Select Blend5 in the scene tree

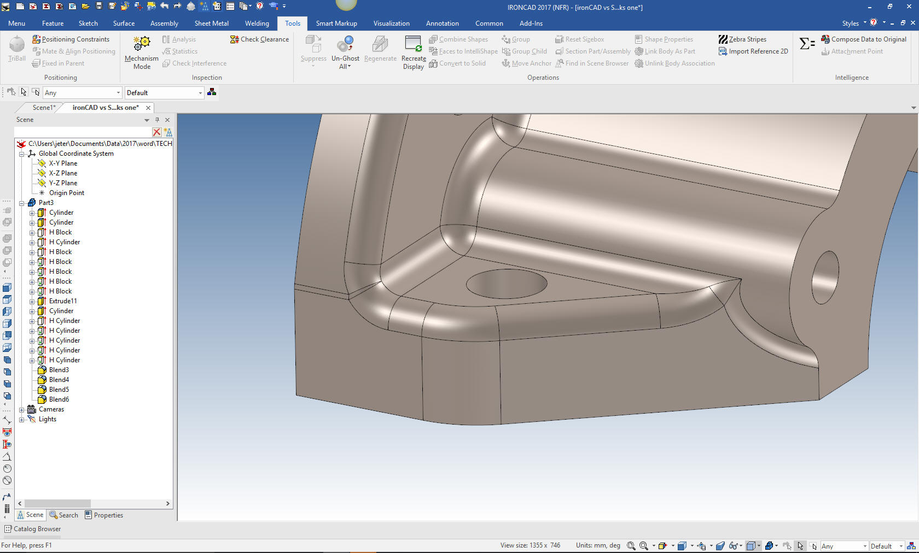59,390
